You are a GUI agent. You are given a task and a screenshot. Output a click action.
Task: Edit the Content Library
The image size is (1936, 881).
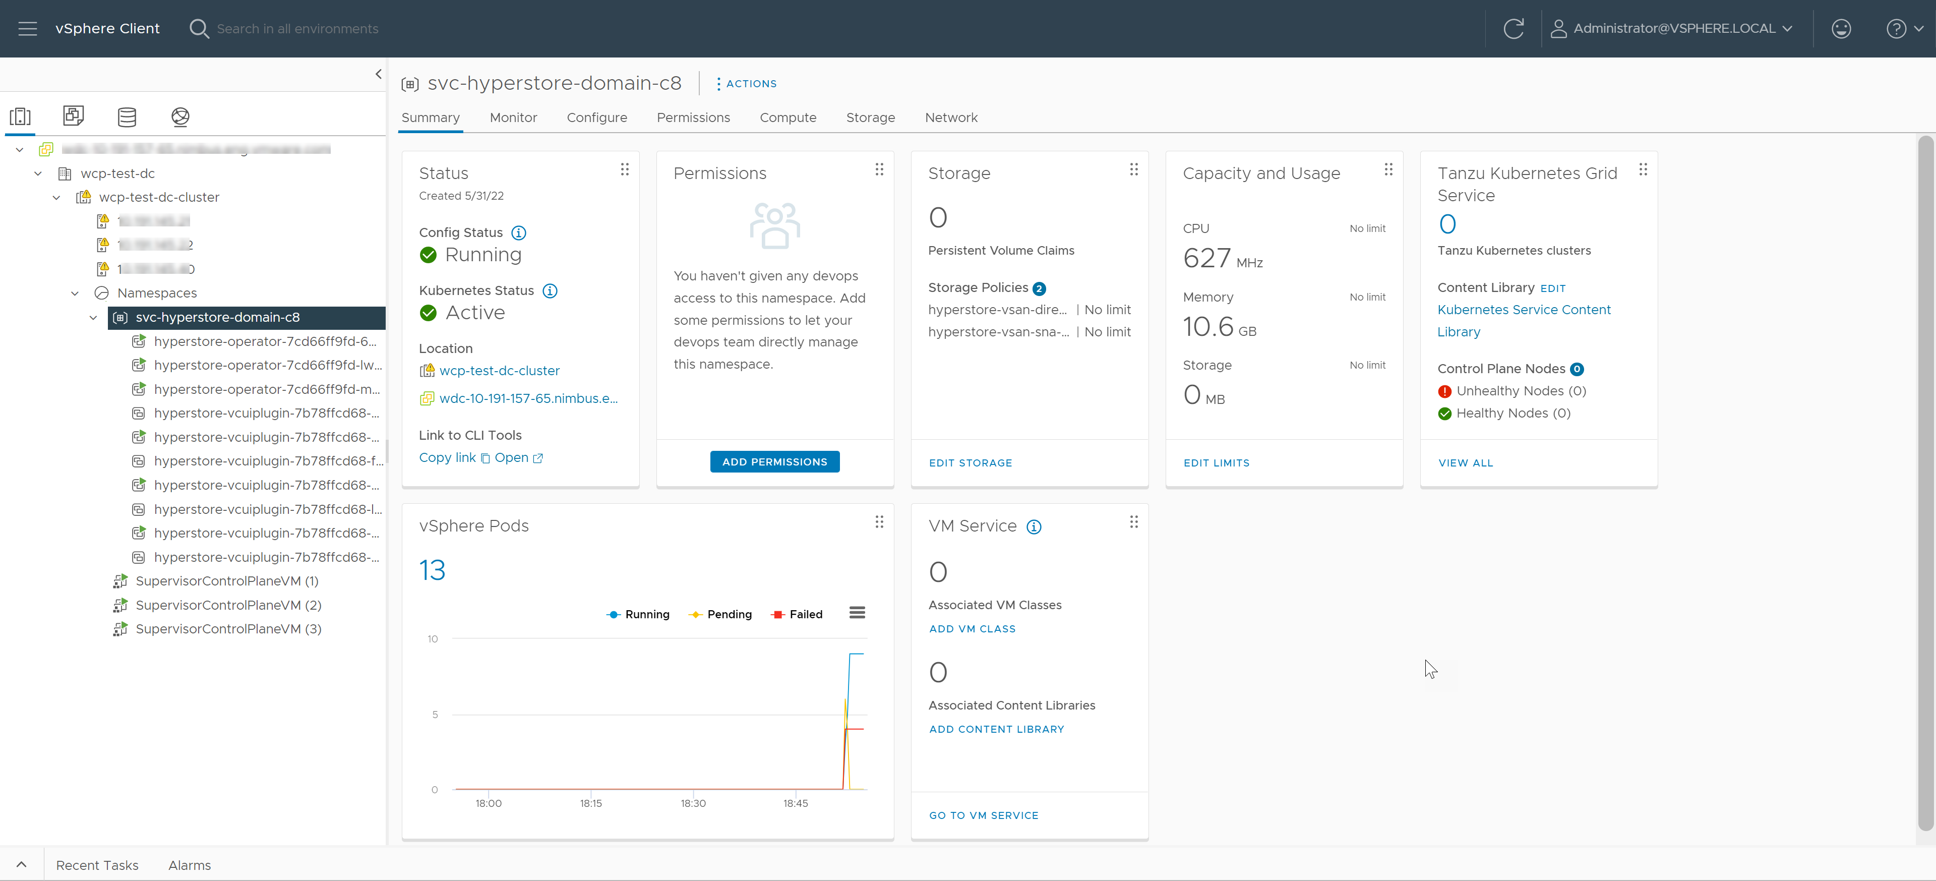point(1553,288)
